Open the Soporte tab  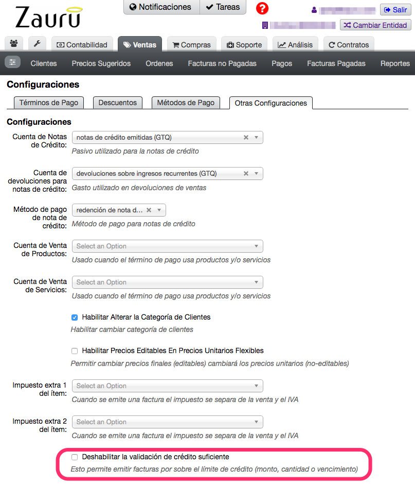[x=244, y=45]
